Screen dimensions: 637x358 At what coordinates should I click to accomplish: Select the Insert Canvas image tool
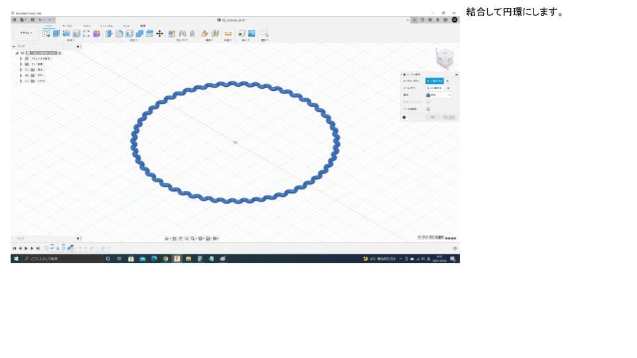[251, 34]
